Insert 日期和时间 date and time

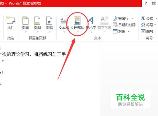coord(124,25)
